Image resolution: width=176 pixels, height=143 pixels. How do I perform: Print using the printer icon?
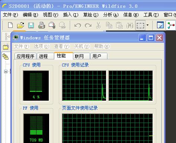point(42,25)
